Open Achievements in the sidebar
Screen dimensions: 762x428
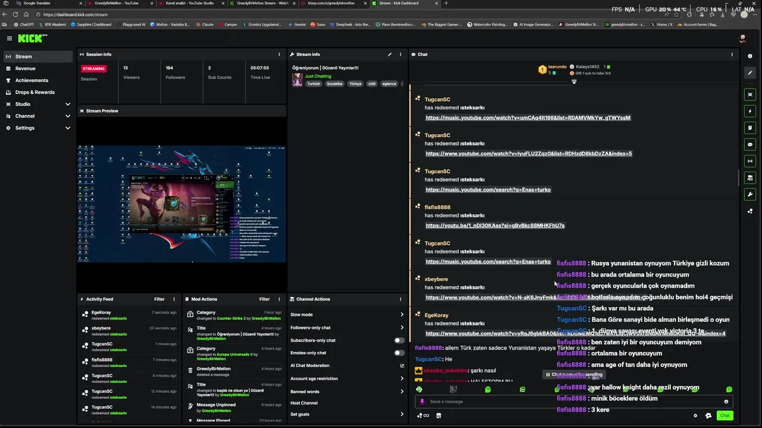[38, 80]
